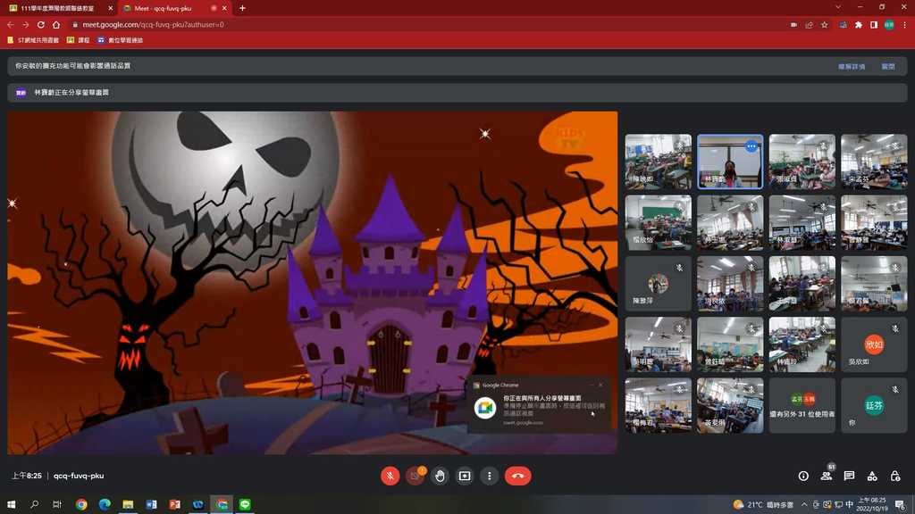Share this page from the address bar
The height and width of the screenshot is (514, 915).
tap(809, 25)
